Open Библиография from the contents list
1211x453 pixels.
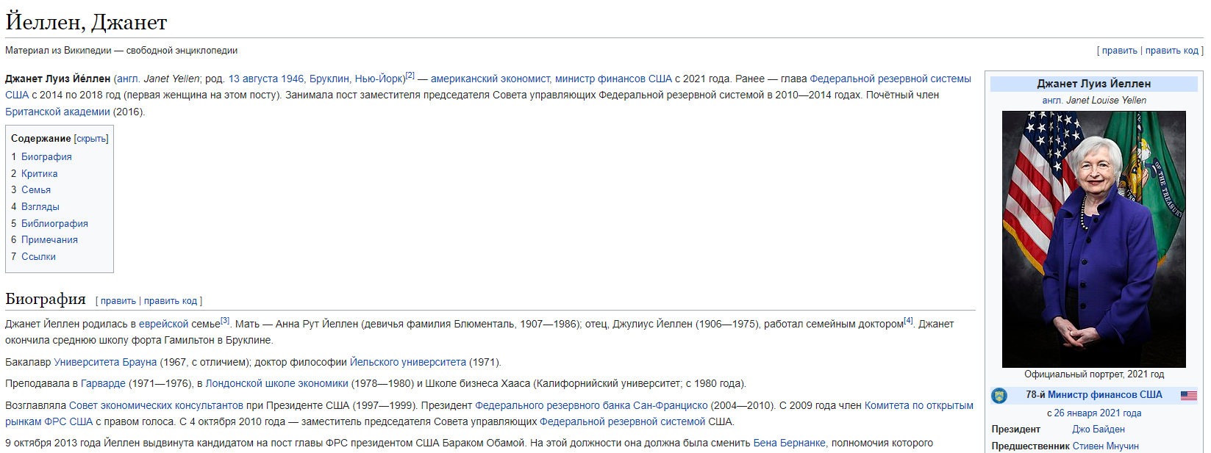pos(54,224)
